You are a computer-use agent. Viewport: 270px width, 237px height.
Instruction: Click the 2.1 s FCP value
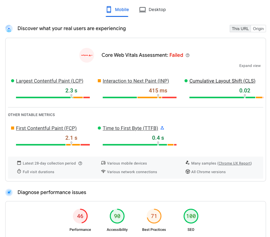[x=71, y=138]
